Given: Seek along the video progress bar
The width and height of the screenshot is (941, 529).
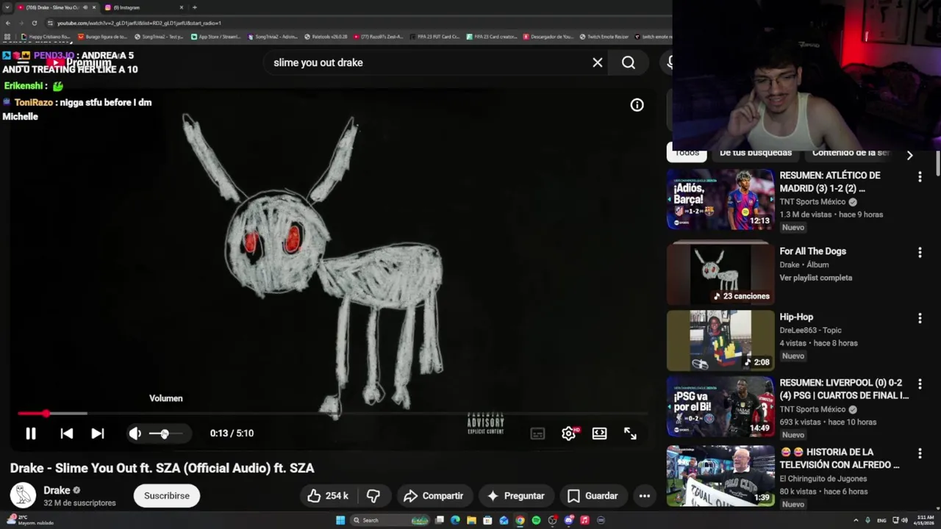Looking at the screenshot, I should click(332, 414).
